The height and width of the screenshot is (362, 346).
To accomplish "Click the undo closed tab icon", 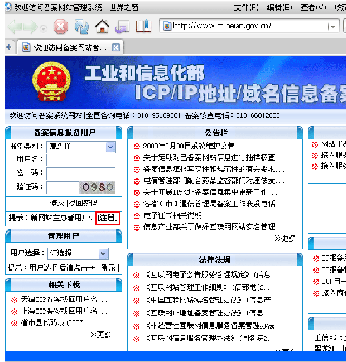I will 122,27.
